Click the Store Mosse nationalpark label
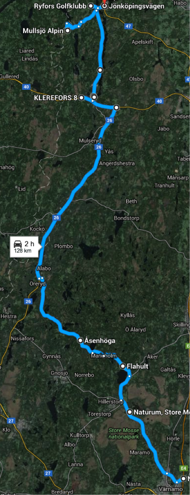The width and height of the screenshot is (190, 495). (x=123, y=433)
